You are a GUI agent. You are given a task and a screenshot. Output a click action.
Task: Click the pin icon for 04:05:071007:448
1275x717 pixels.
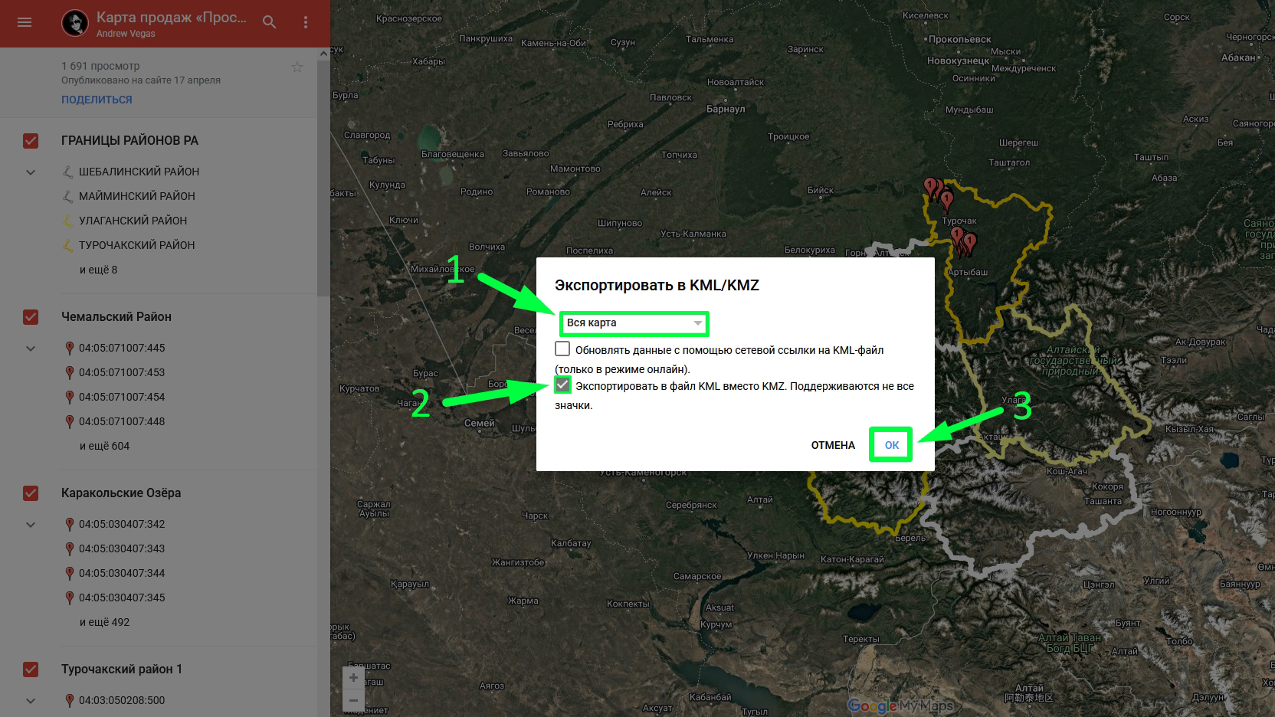tap(69, 422)
